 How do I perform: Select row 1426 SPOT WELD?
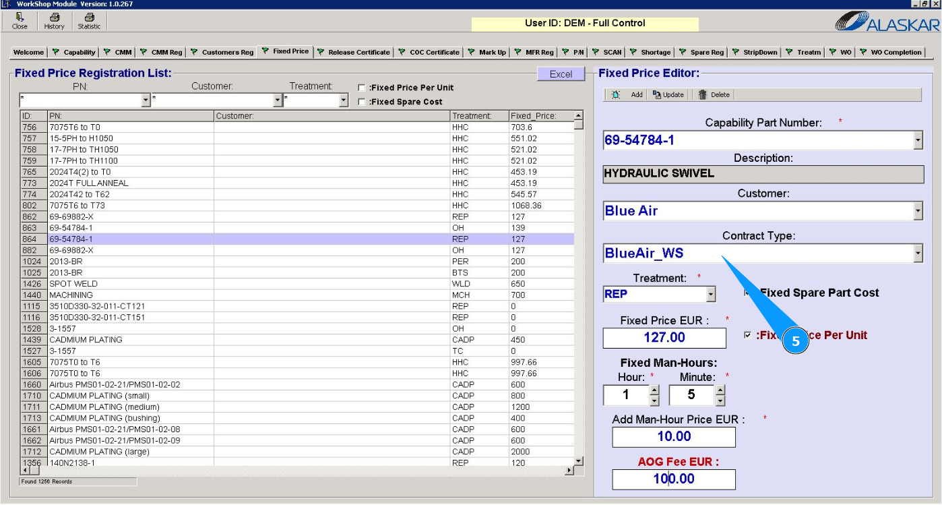click(73, 284)
